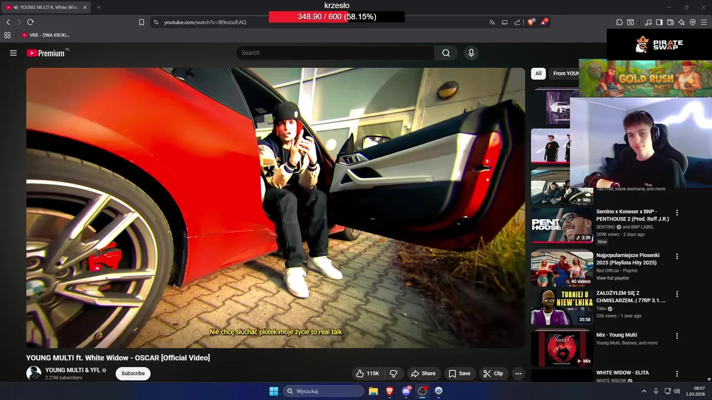Subscribe to YOUNG MULTI & YFL channel
712x400 pixels.
pos(133,373)
